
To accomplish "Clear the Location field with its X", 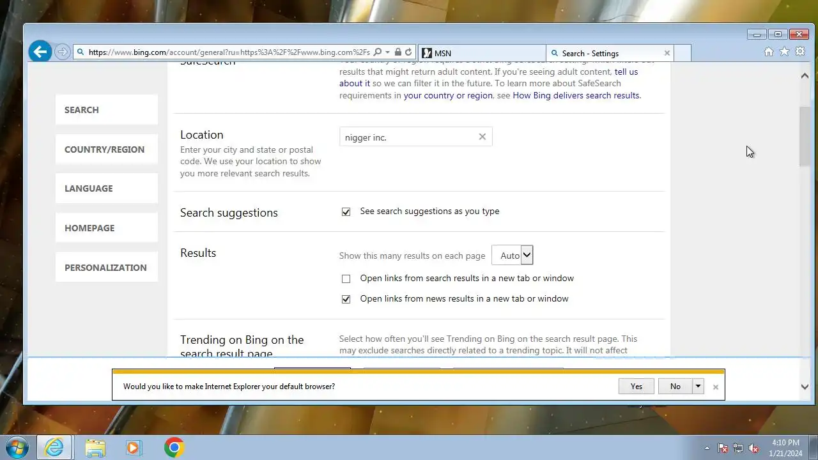I will (482, 137).
